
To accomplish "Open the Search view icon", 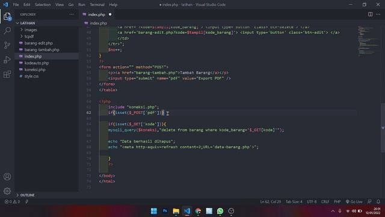I will click(7, 31).
